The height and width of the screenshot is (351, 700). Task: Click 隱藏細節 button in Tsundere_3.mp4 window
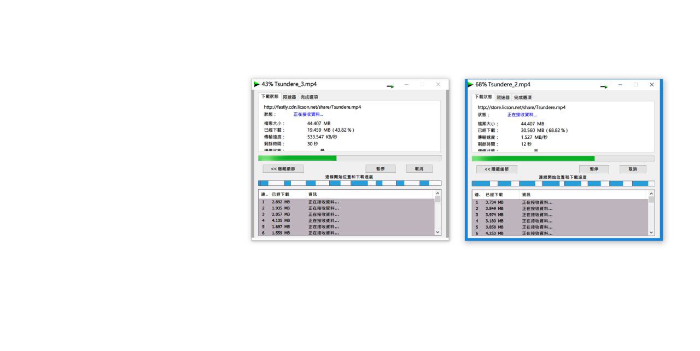[283, 169]
